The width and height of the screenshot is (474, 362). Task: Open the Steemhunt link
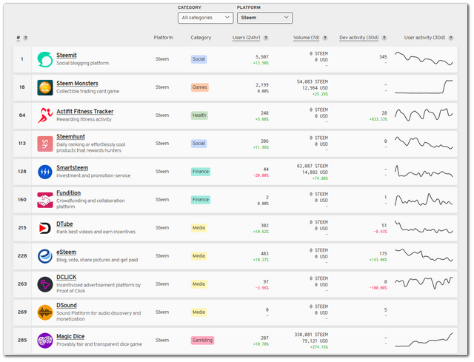[x=71, y=136]
